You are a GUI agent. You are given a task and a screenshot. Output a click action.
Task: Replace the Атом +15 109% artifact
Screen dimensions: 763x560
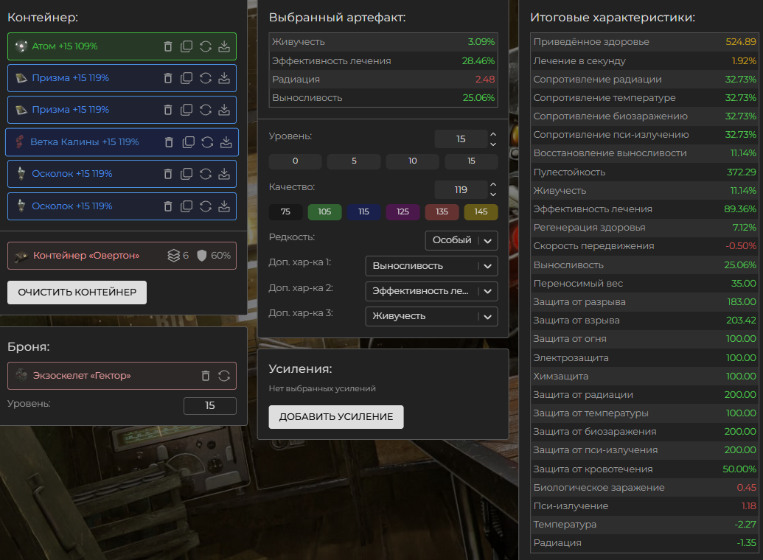click(206, 46)
